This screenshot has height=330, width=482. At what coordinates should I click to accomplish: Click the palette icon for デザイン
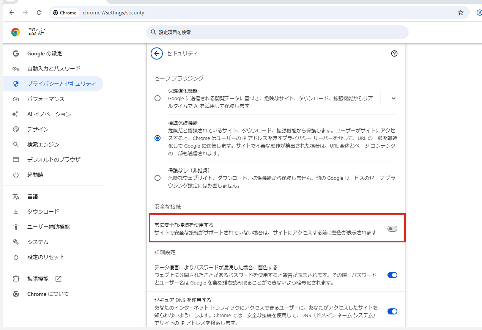tap(16, 129)
